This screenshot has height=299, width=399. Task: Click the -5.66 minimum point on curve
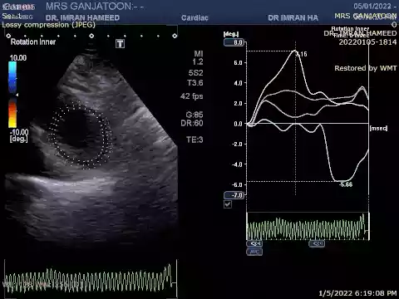(342, 181)
